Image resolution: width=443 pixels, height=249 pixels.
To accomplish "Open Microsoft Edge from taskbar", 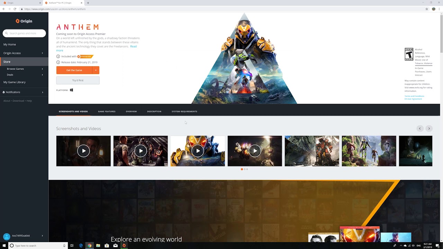I will pyautogui.click(x=81, y=246).
